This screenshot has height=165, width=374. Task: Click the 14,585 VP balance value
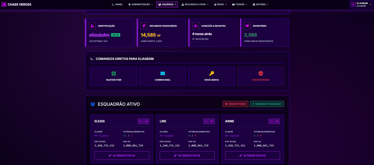(x=151, y=35)
